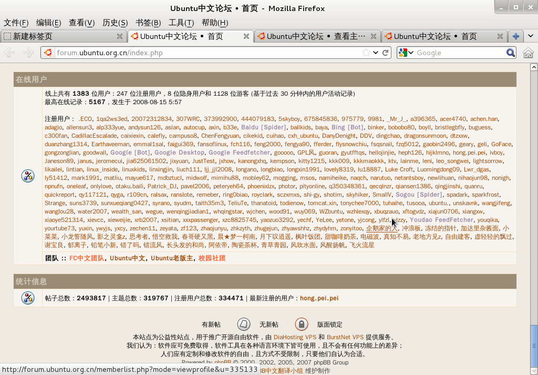The height and width of the screenshot is (375, 538).
Task: Open Bing [Bot] user link
Action: 347,127
